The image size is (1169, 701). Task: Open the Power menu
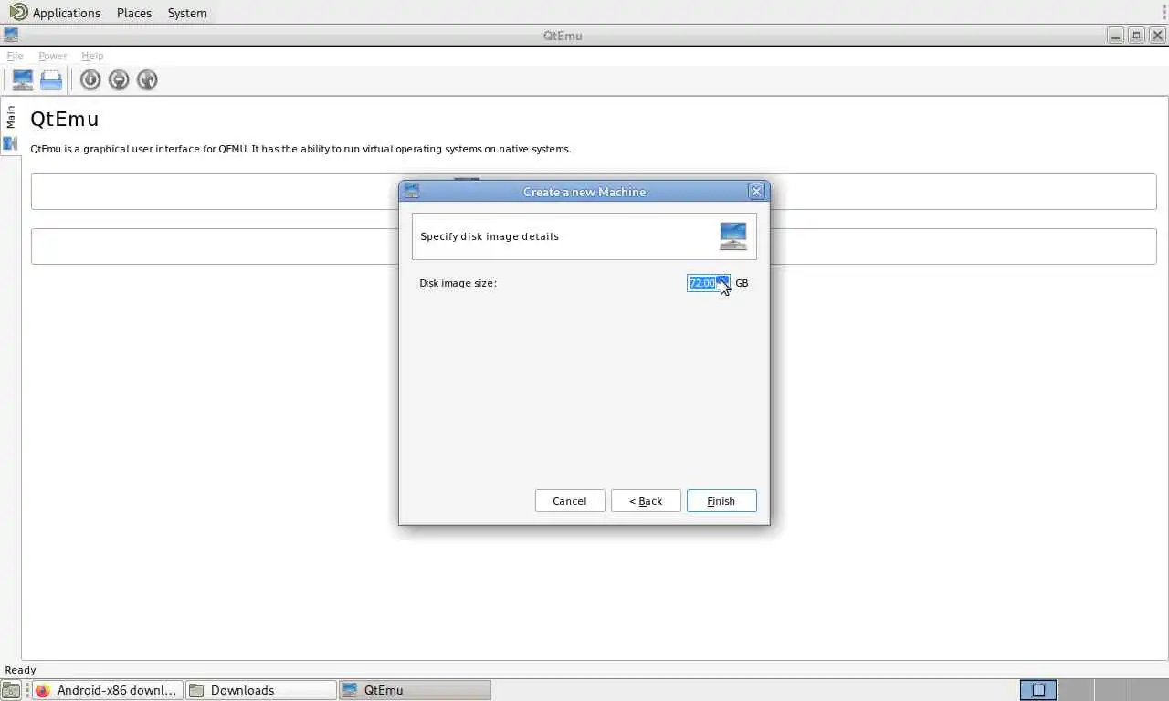[52, 56]
